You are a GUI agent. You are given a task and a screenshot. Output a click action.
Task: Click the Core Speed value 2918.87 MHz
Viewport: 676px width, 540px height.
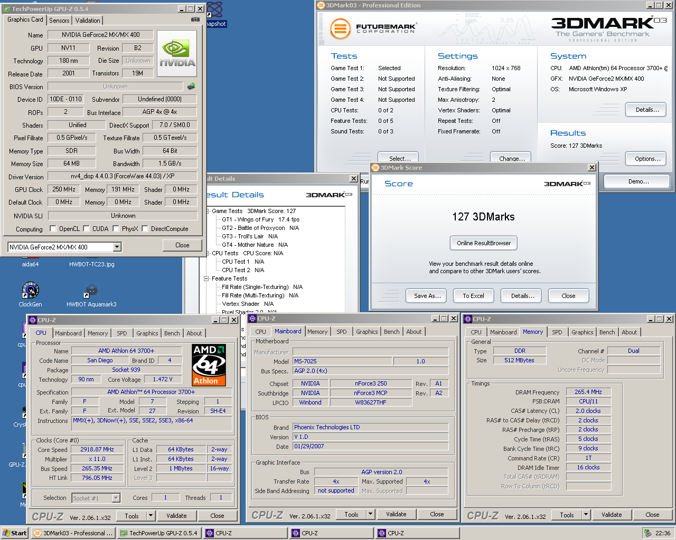(x=98, y=449)
